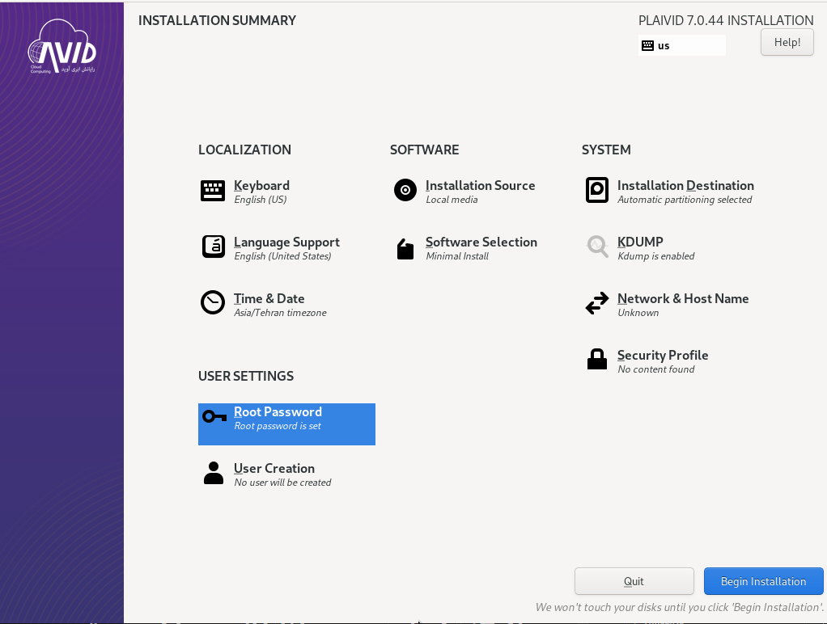827x624 pixels.
Task: Open Network & Host Name settings
Action: pos(682,298)
